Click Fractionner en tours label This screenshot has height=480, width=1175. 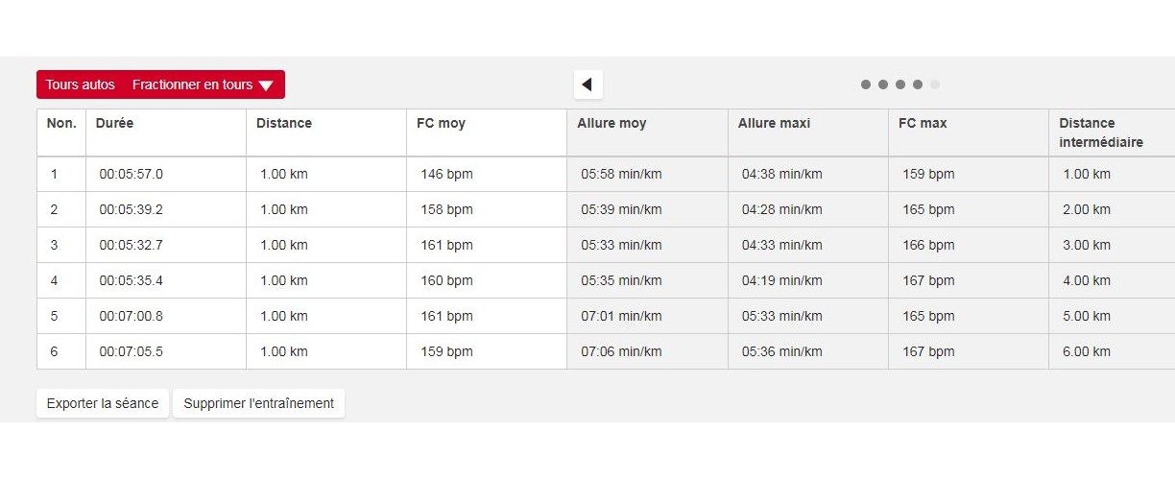pyautogui.click(x=192, y=84)
